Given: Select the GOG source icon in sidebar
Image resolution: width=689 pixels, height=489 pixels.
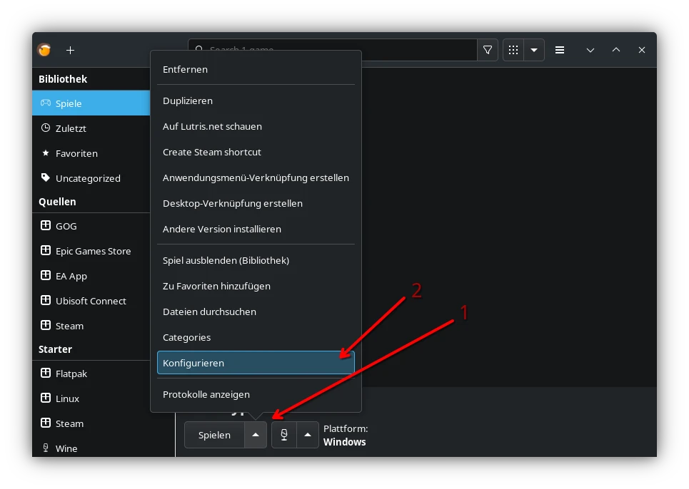Looking at the screenshot, I should [x=46, y=225].
